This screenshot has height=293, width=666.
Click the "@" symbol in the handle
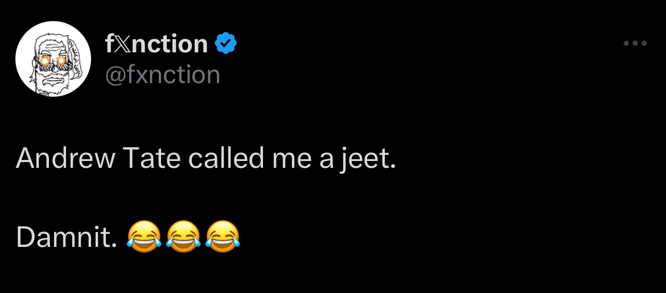coord(115,75)
